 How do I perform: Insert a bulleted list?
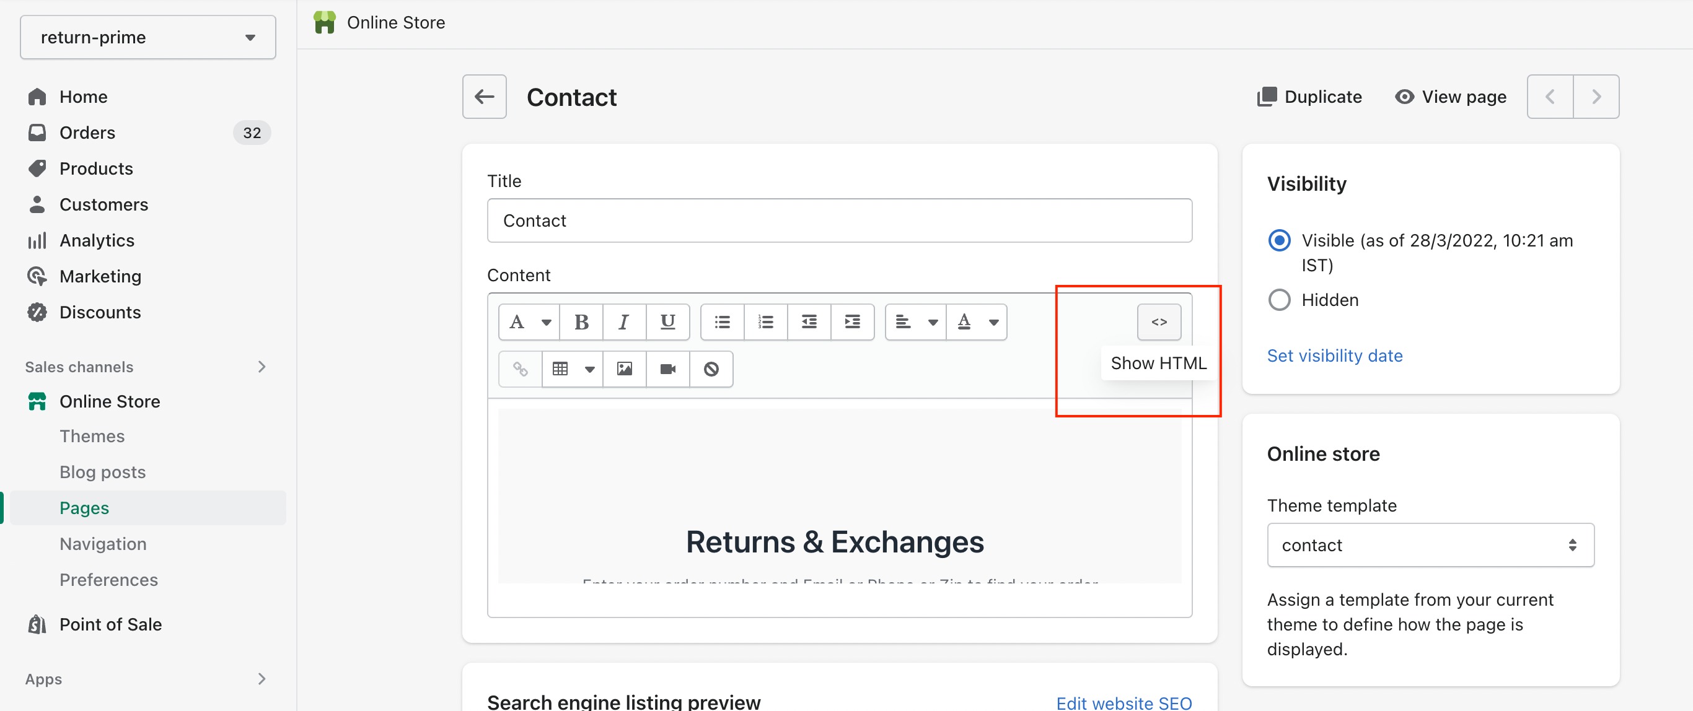[x=723, y=322]
